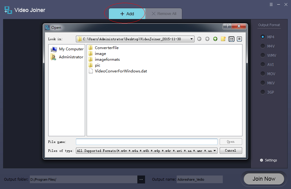Select the MP4 output format
291x189 pixels.
(263, 37)
